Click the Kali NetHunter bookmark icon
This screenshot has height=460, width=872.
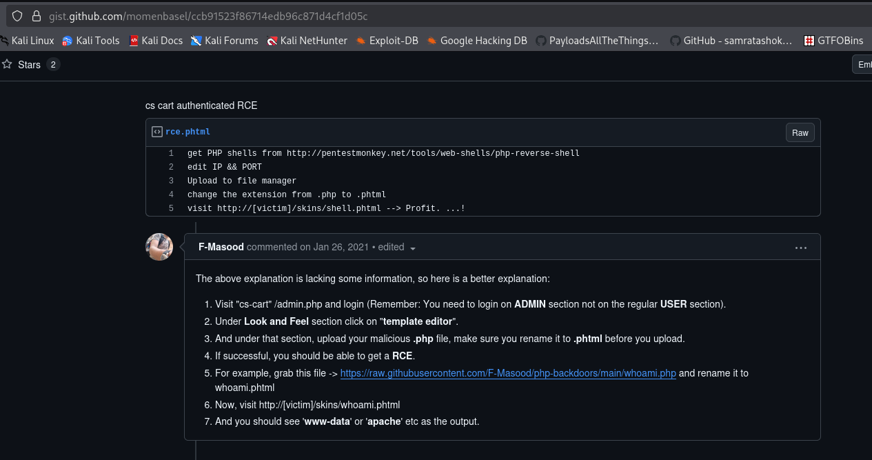274,41
